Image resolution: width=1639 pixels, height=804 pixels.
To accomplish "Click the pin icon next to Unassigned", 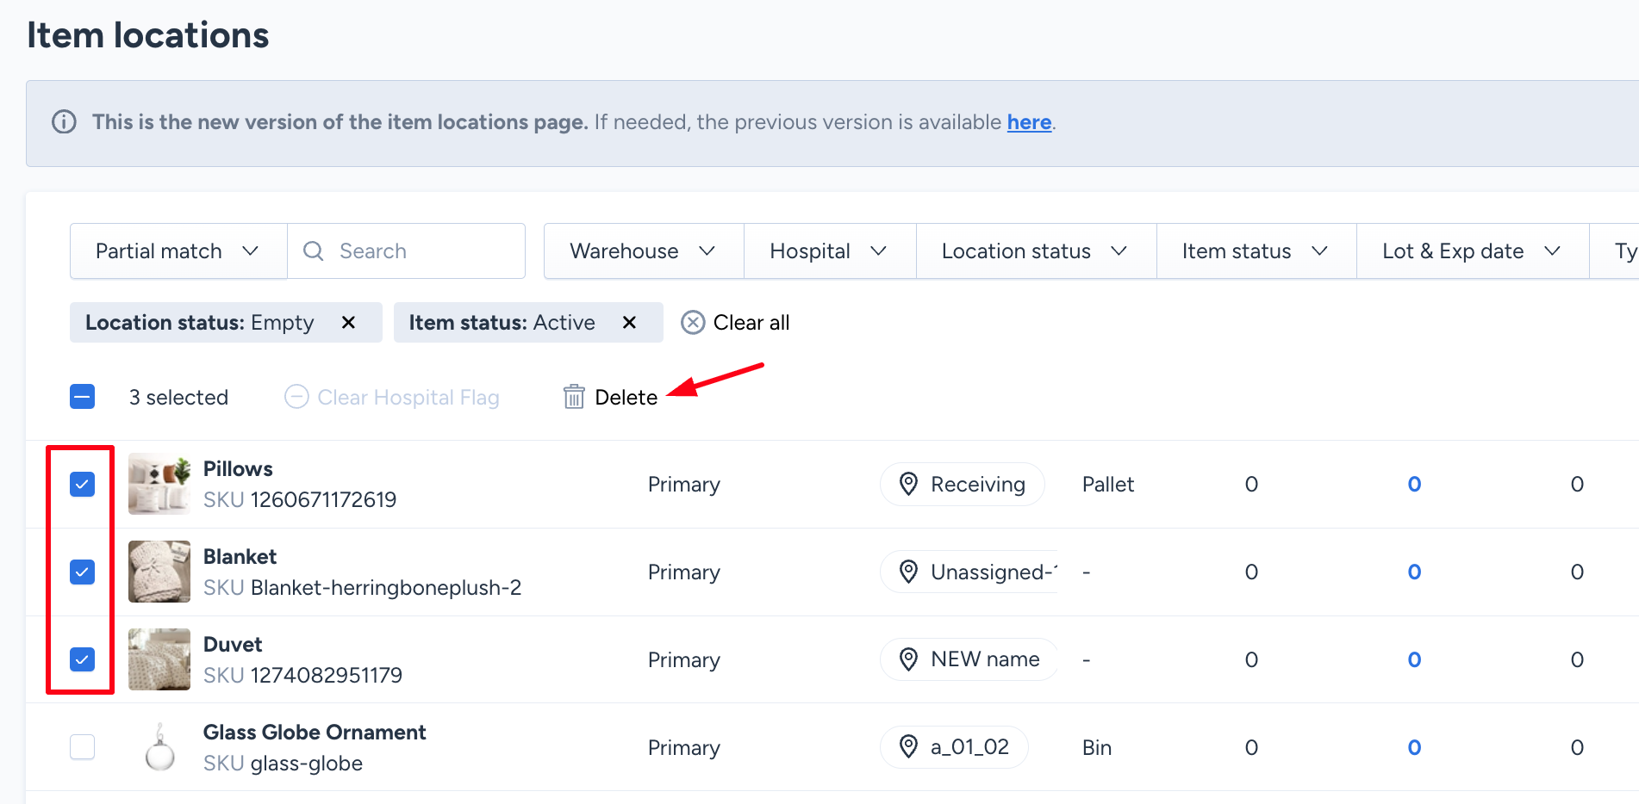I will click(908, 572).
